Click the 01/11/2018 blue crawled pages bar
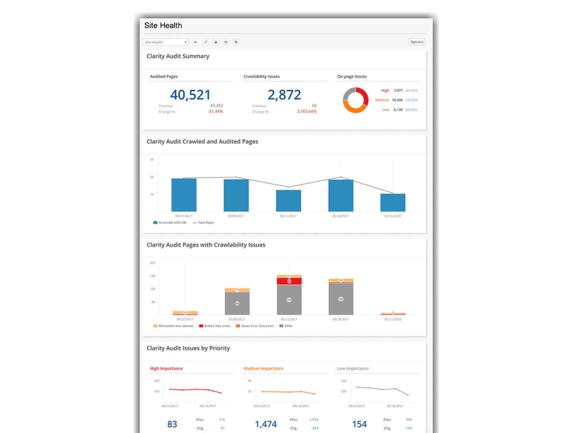The width and height of the screenshot is (570, 433). pyautogui.click(x=393, y=202)
